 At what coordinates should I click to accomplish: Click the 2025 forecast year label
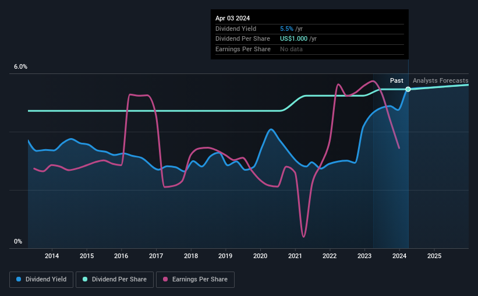[434, 256]
